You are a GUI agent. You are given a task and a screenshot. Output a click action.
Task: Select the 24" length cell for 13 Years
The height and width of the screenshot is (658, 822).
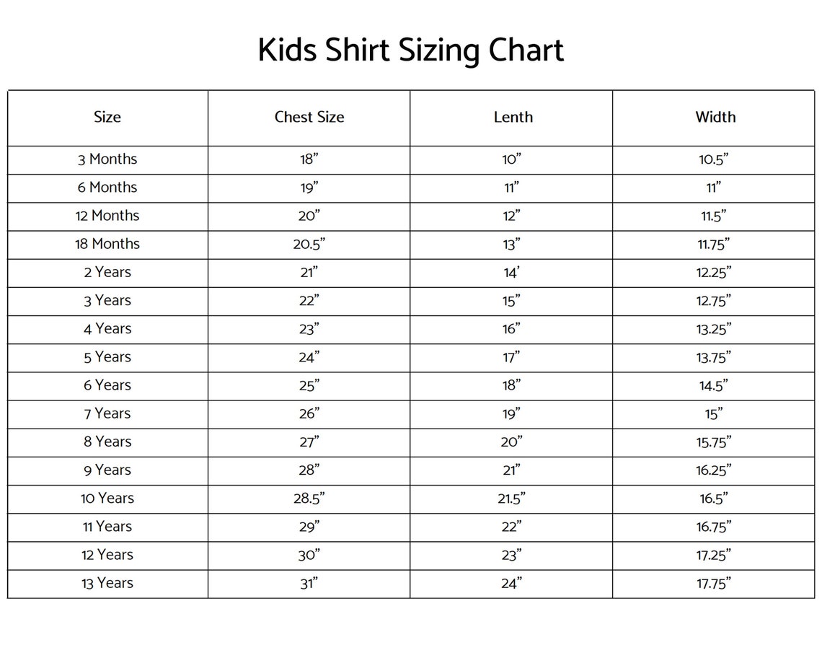511,583
